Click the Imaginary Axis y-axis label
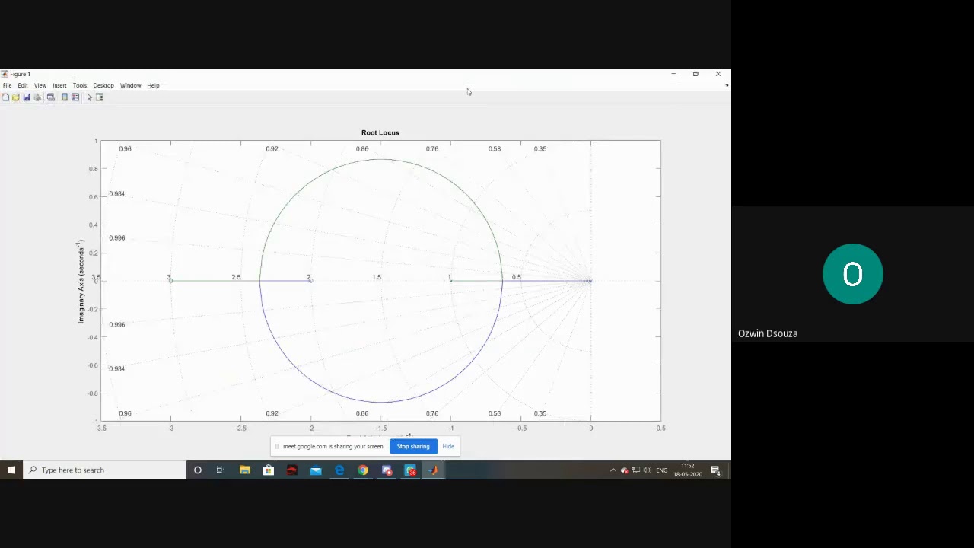This screenshot has width=974, height=548. click(x=81, y=281)
